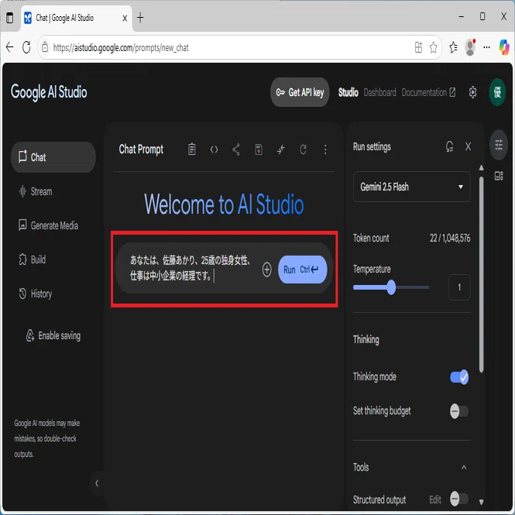The height and width of the screenshot is (515, 515).
Task: Open the prompt gallery icon on right rail
Action: click(x=499, y=176)
